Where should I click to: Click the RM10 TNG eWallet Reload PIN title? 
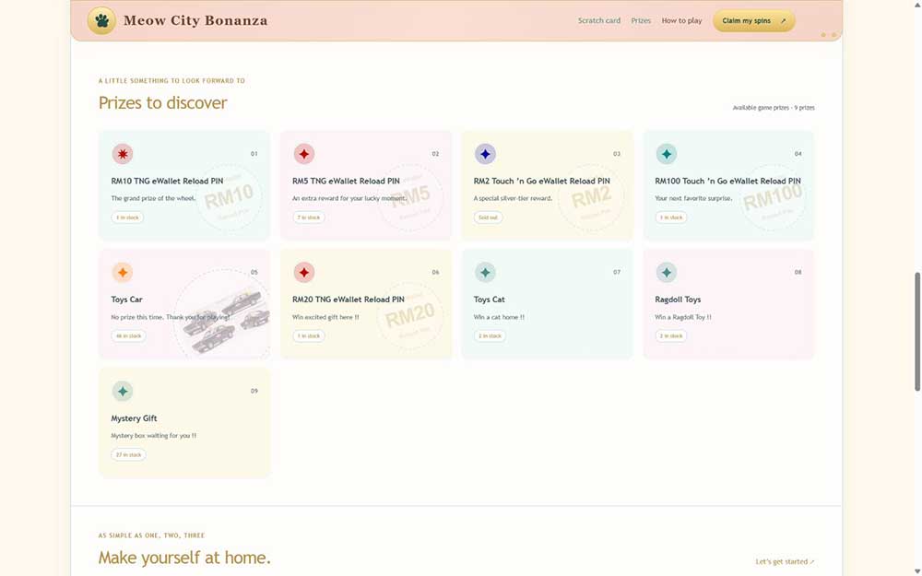click(167, 181)
